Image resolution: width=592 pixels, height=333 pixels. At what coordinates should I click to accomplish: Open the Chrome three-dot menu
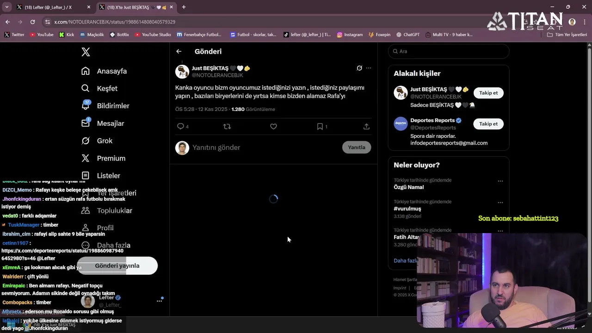coord(584,22)
